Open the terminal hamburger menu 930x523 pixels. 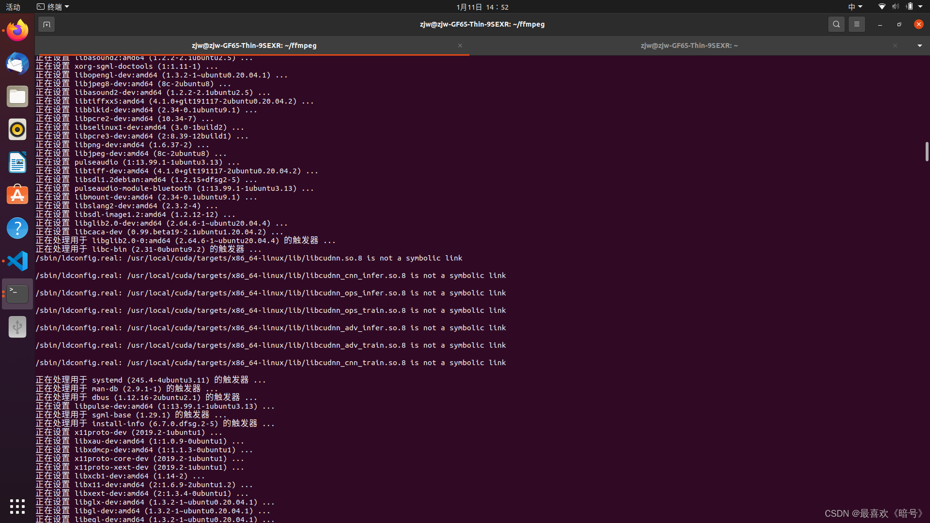[x=856, y=24]
